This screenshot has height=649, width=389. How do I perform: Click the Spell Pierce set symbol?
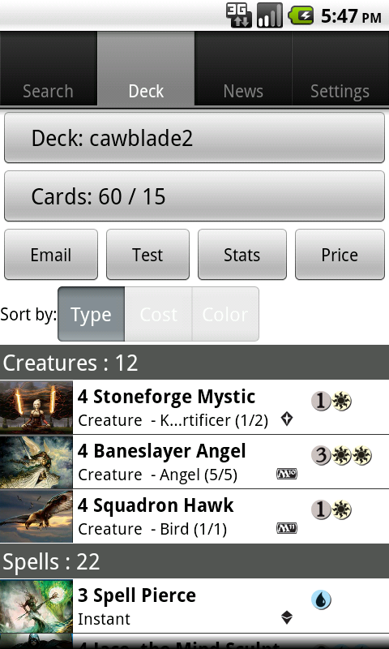coord(286,617)
